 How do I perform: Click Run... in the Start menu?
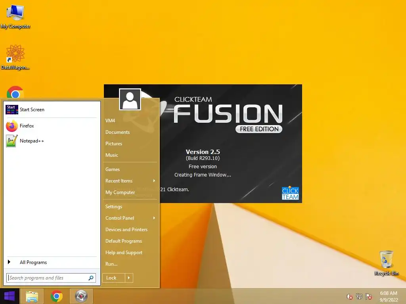tap(111, 264)
